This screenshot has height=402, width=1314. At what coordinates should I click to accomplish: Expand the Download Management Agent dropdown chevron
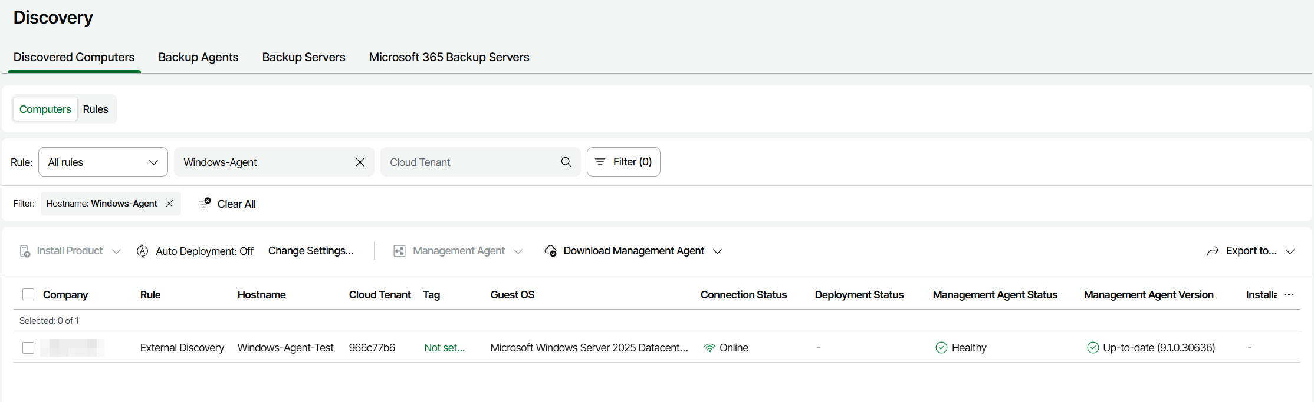718,251
